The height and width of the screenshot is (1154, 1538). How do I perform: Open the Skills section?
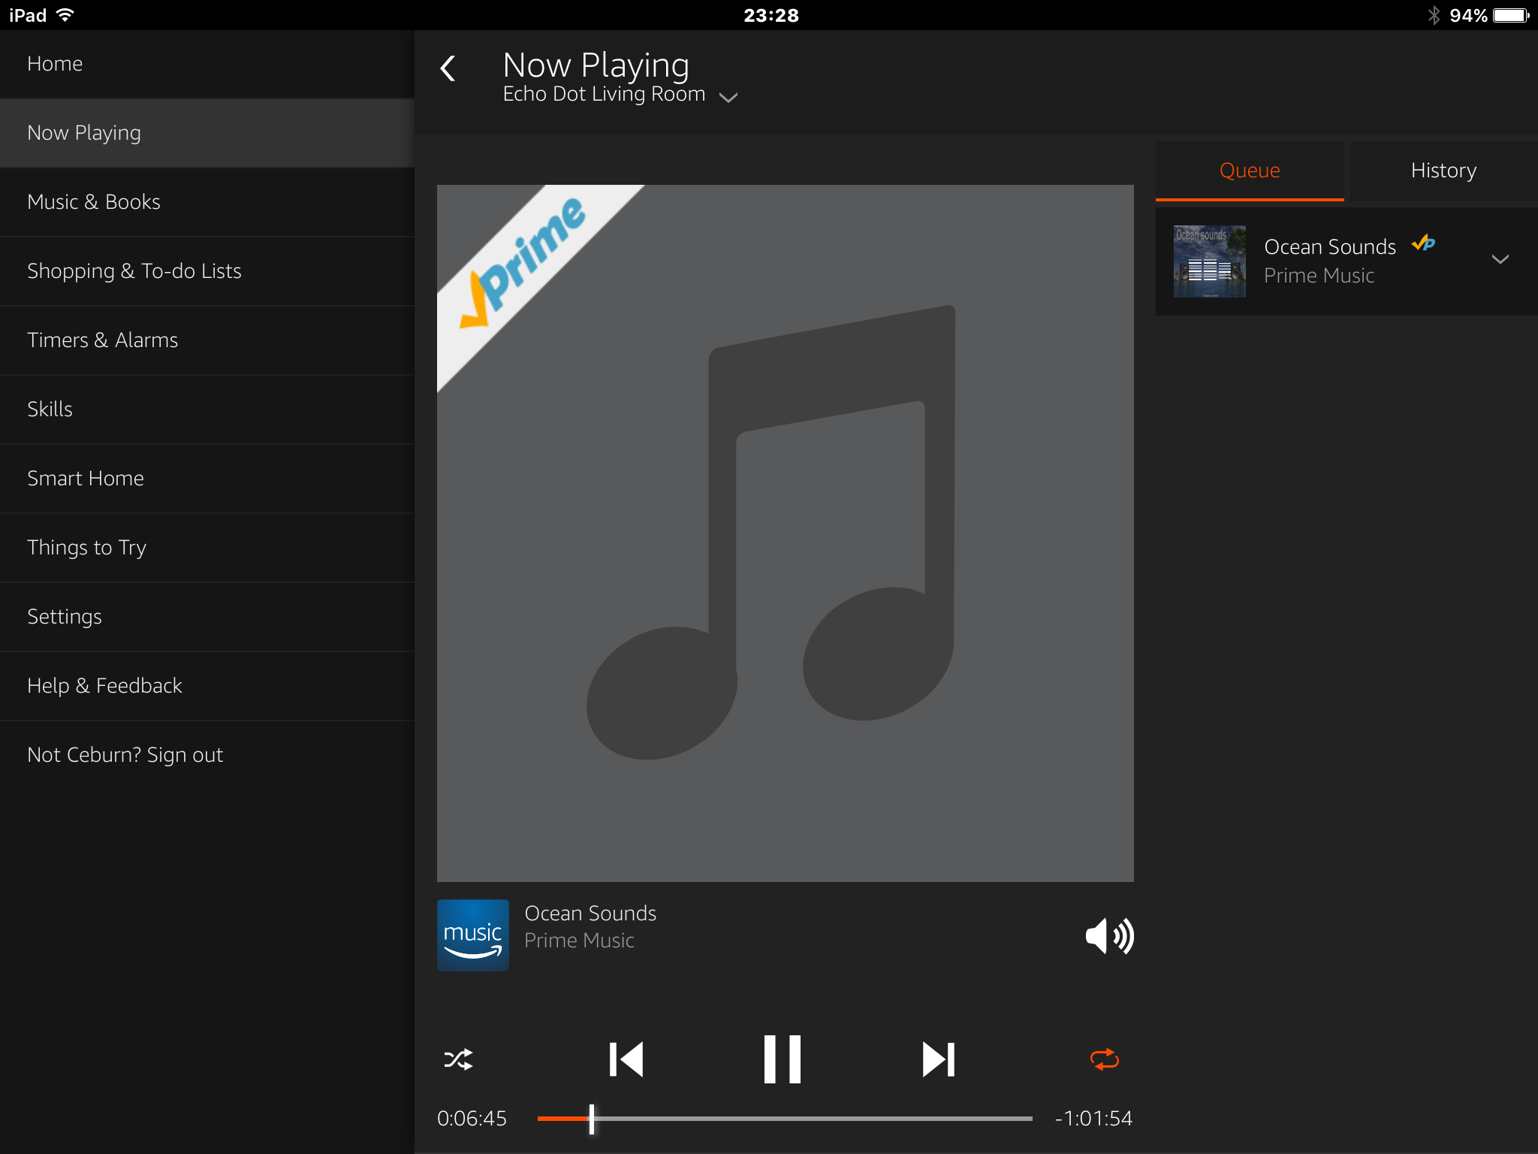coord(207,409)
